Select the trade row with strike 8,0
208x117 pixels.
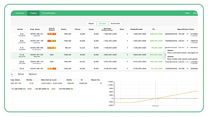(x=104, y=42)
